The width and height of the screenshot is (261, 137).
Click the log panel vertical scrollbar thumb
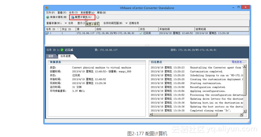[x=245, y=82]
